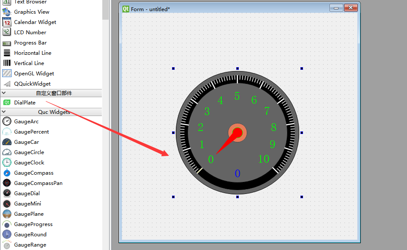Select the GaugeCompass widget icon
Screen dimensions: 407x250
6,173
